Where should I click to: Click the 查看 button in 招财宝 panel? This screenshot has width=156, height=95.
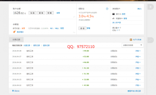pos(82,28)
